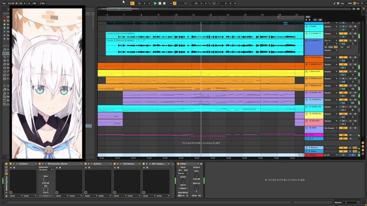Click the tempo field showing 111.00
The image size is (367, 206).
(11, 3)
